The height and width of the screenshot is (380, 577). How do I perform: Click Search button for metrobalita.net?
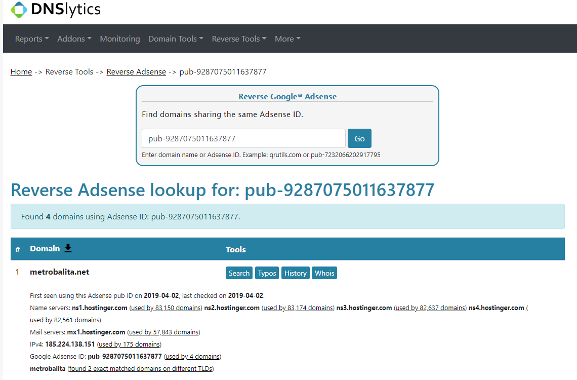[239, 273]
